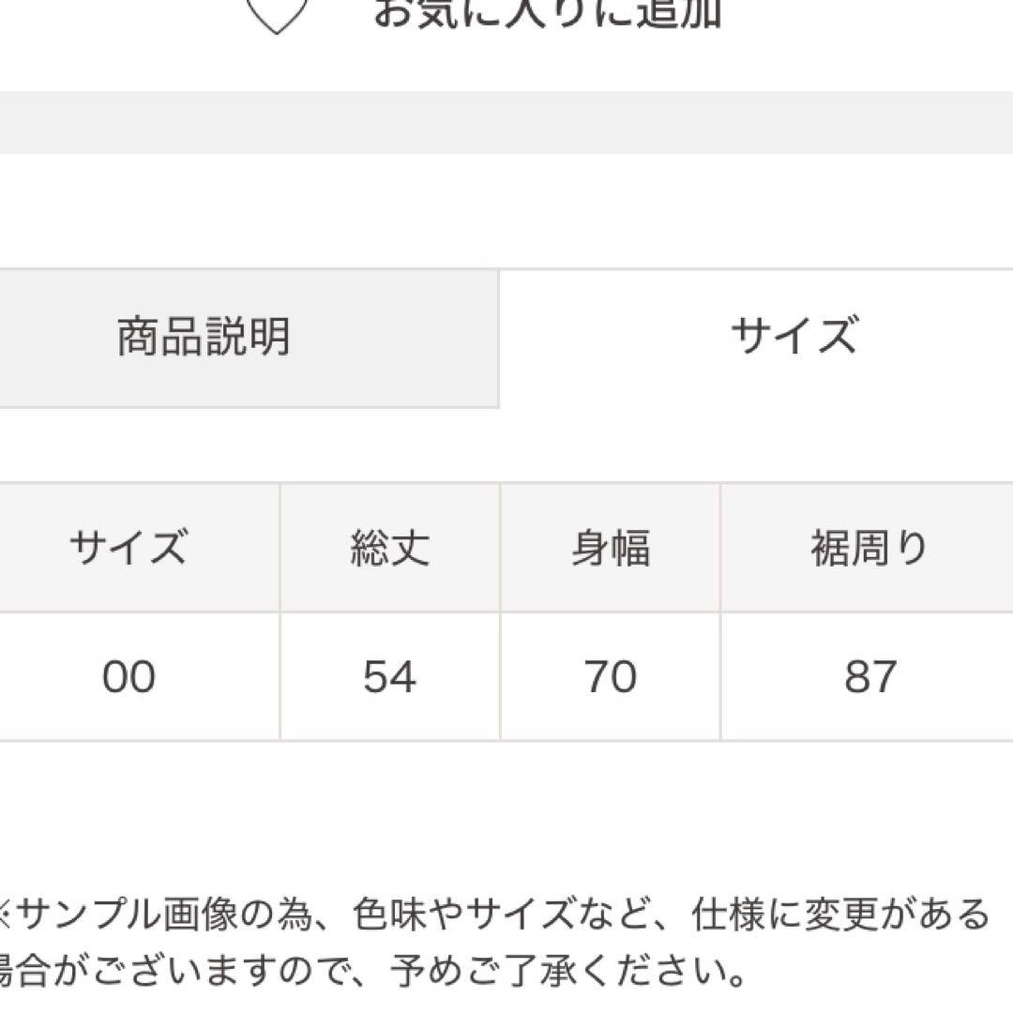The height and width of the screenshot is (1013, 1013).
Task: Click the size specification table
Action: [506, 610]
